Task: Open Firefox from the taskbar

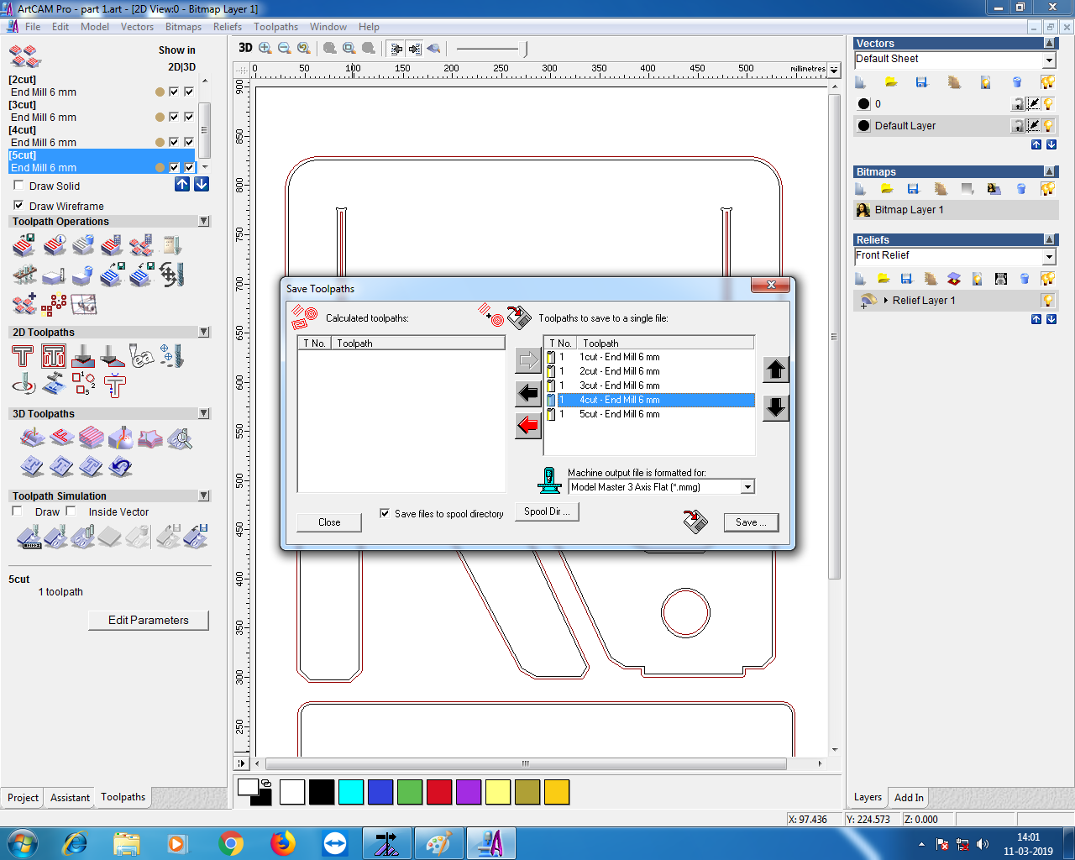Action: click(282, 843)
